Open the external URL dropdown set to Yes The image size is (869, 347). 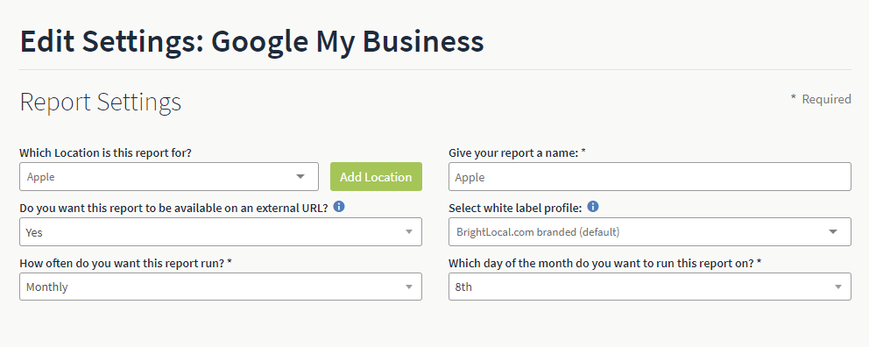pyautogui.click(x=221, y=231)
